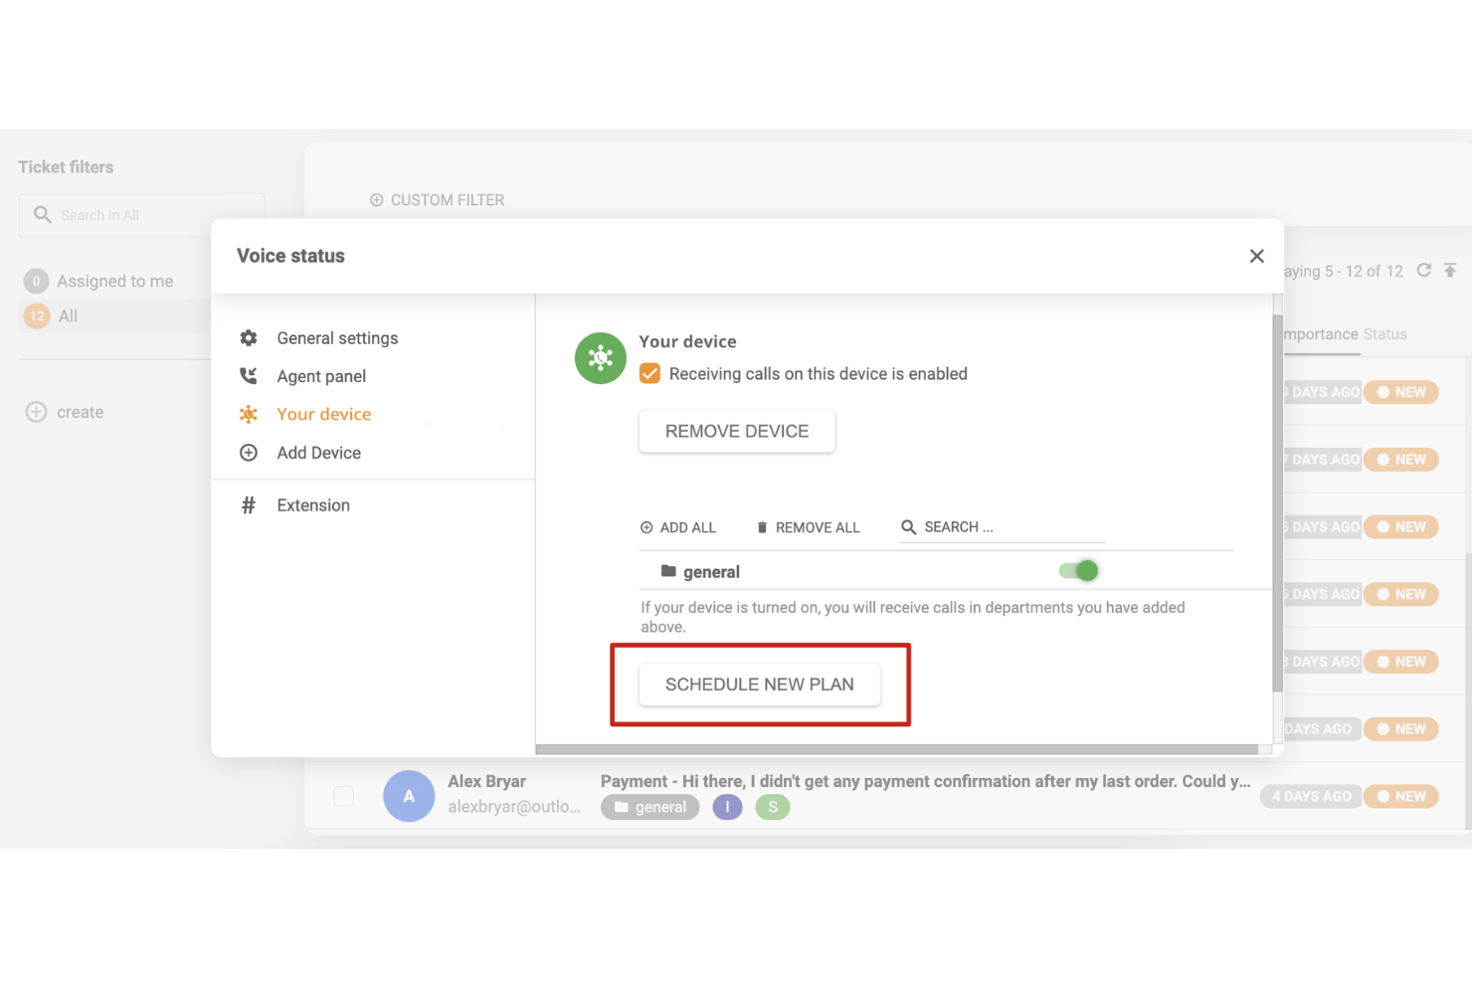Open the Agent panel via its phone icon
This screenshot has width=1472, height=982.
click(248, 375)
